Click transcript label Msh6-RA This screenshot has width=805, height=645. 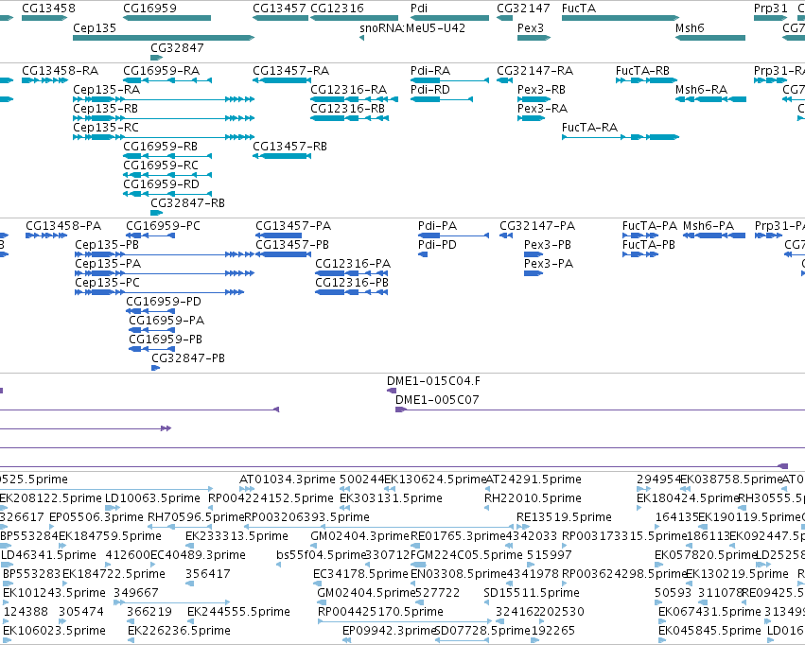701,89
